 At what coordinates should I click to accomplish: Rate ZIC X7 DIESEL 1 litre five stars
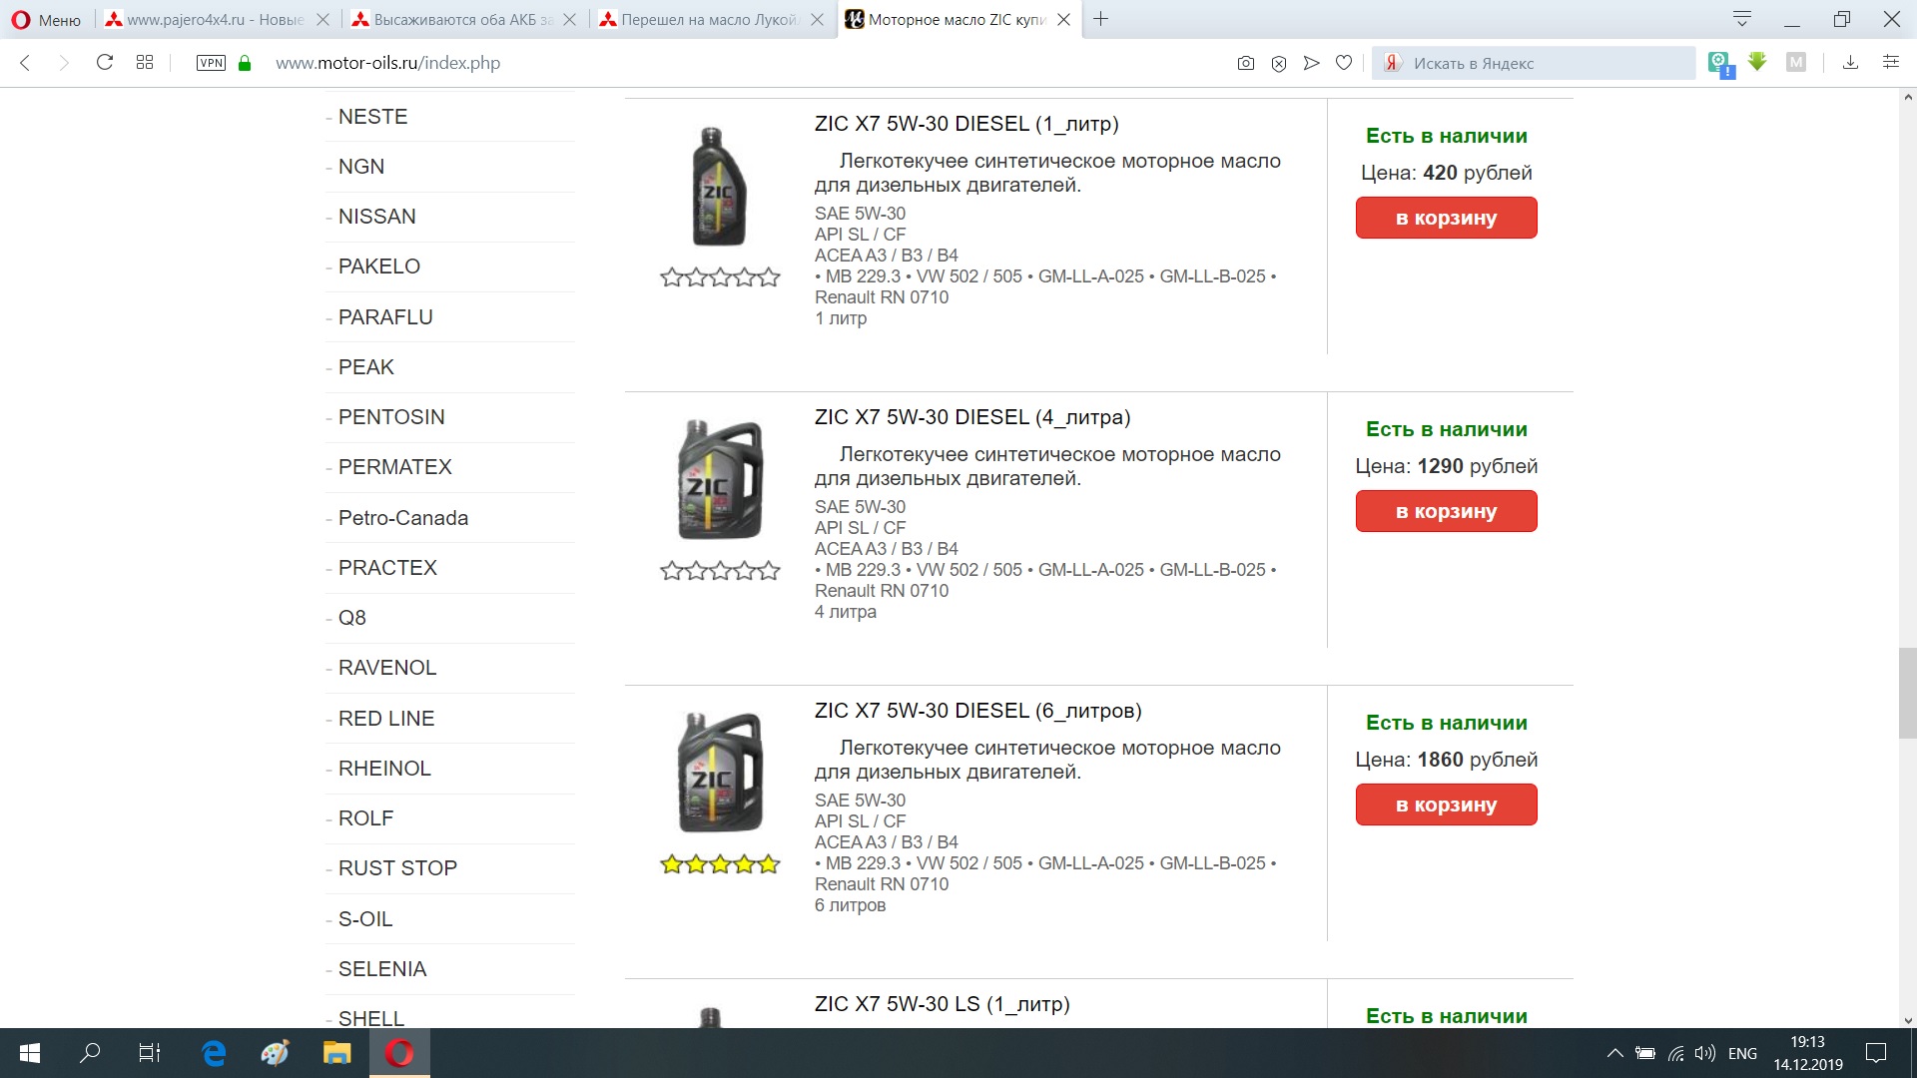tap(769, 277)
